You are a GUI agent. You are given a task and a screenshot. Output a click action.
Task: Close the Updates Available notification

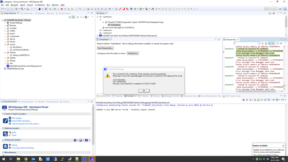tap(283, 146)
